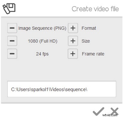123x118 pixels.
Task: Click the output path field with C:\Users\sparkol1\Videos\sequence\
Action: pos(62,89)
